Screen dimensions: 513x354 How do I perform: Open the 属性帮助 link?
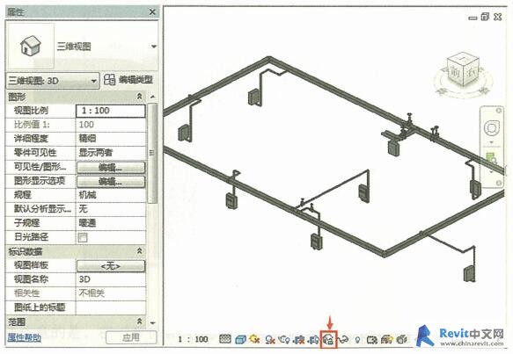[x=25, y=337]
